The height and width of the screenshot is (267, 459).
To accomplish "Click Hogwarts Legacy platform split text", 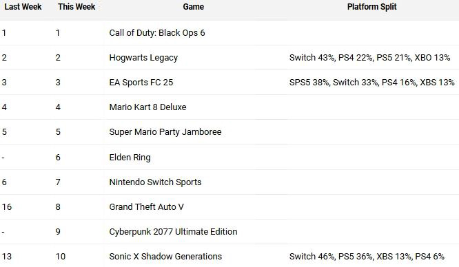I will click(369, 58).
